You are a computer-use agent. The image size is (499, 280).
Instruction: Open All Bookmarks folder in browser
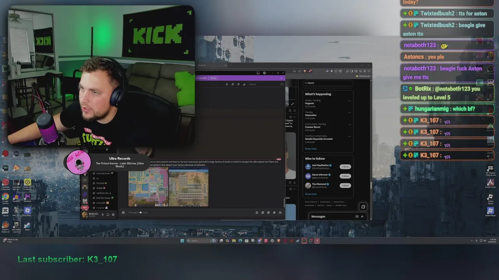(x=363, y=76)
